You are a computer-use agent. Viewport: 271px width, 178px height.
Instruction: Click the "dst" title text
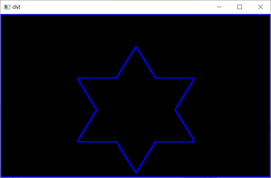(16, 7)
